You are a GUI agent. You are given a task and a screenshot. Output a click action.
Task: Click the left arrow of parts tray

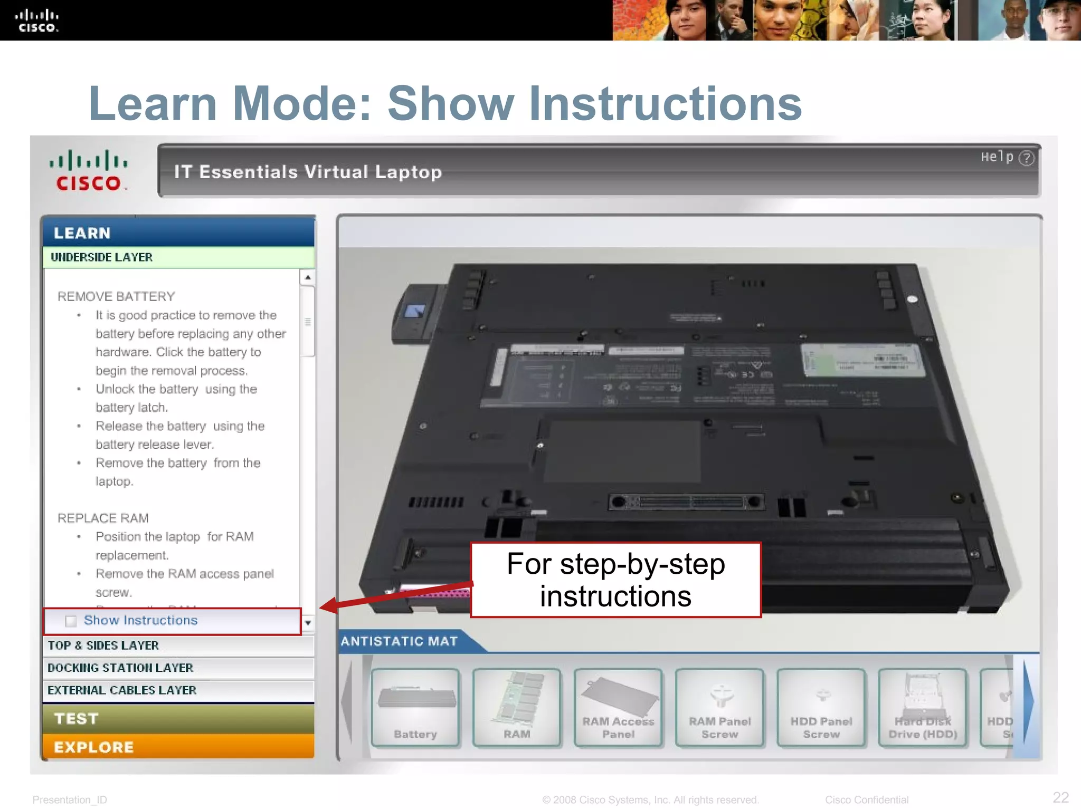pos(347,702)
